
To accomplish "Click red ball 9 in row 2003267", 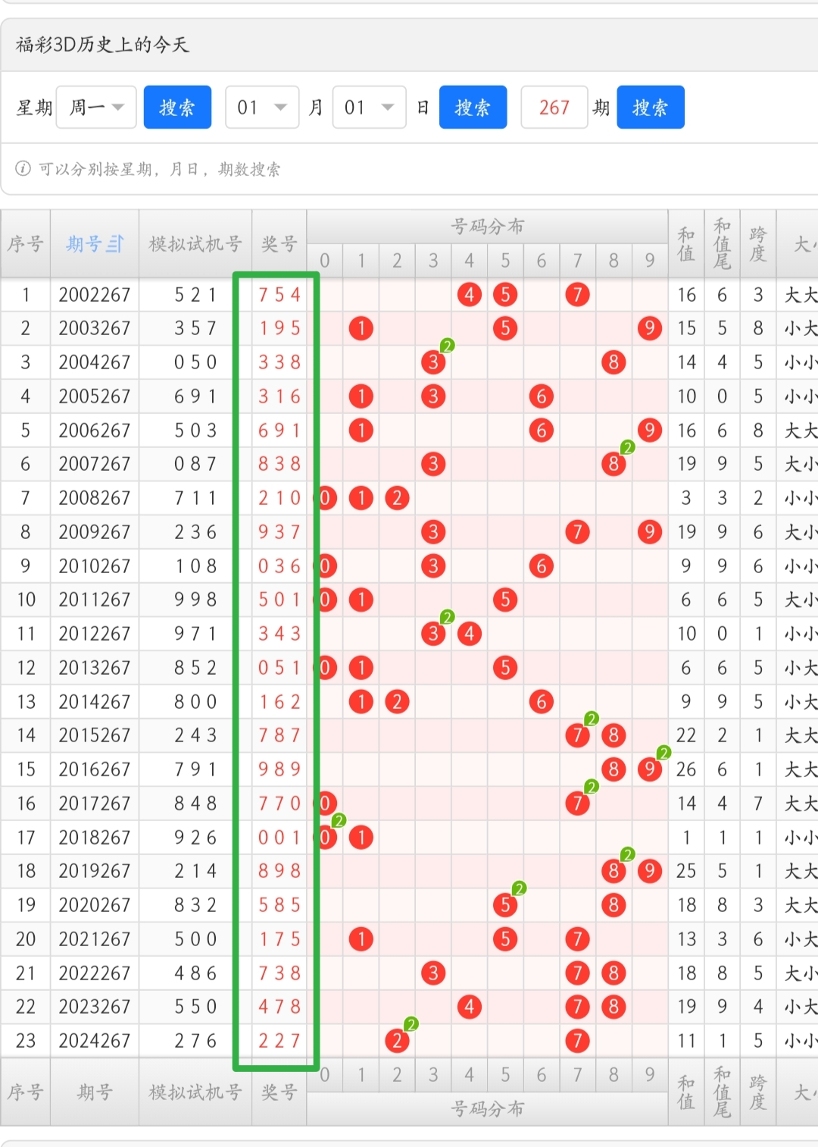I will 650,328.
